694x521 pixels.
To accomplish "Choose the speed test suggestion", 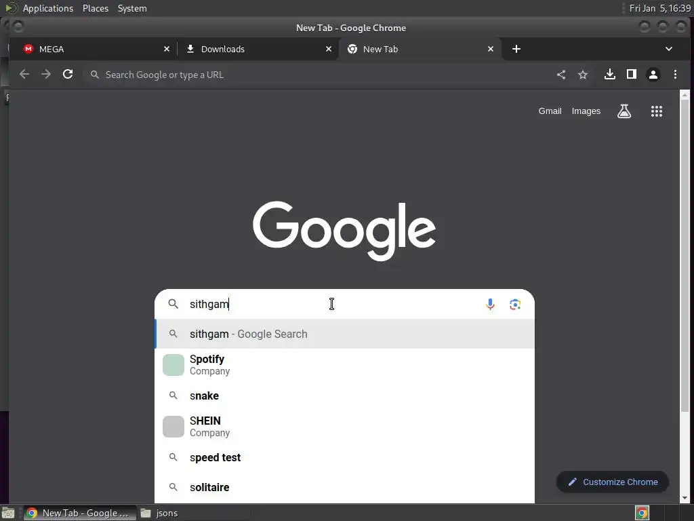I will [344, 458].
